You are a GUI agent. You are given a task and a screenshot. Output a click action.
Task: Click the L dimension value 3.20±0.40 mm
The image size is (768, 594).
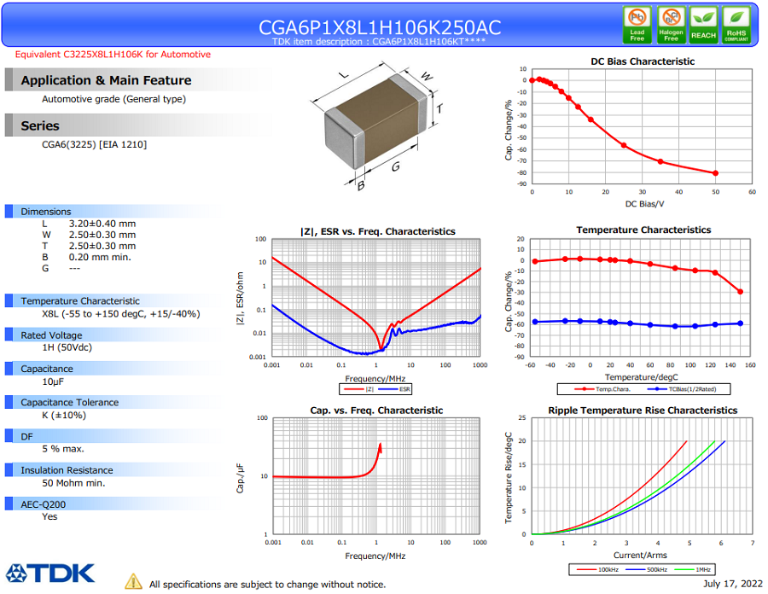point(102,224)
